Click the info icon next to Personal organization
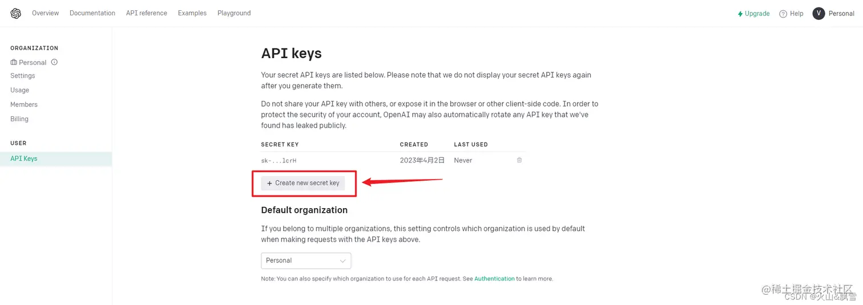Screen dimensions: 863x305 pyautogui.click(x=54, y=62)
